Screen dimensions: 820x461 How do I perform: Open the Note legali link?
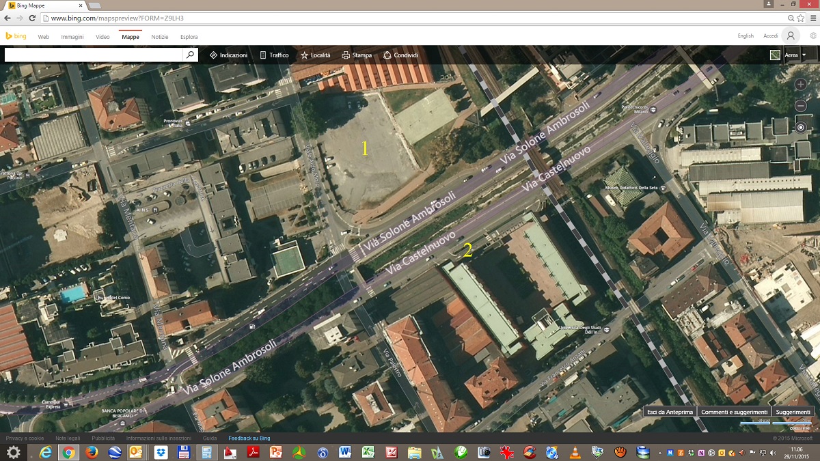[68, 438]
